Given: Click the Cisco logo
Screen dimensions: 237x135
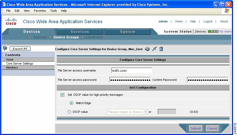Looking at the screenshot, I should pos(11,21).
